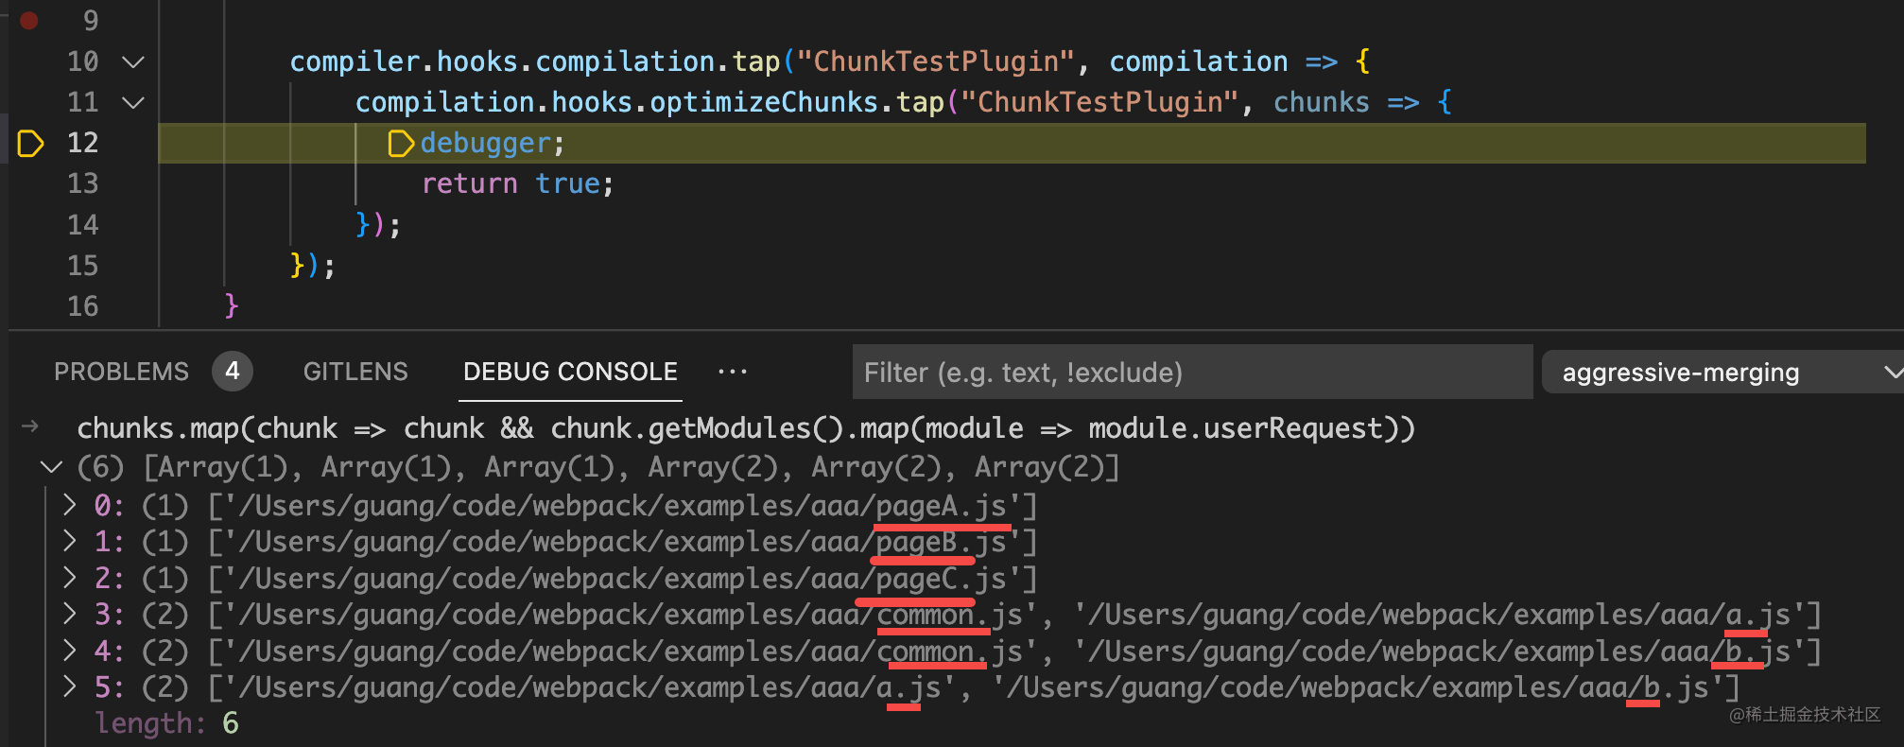
Task: Click the debug pointer arrow beside line 12
Action: click(30, 143)
